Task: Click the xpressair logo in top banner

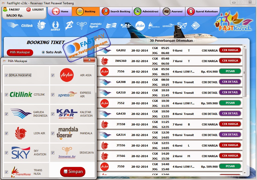Action: pos(168,26)
